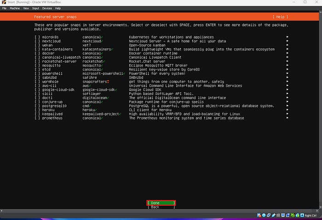Screen dimensions: 322x220
Task: Click the VirtualBox app icon in title bar
Action: coord(4,2)
